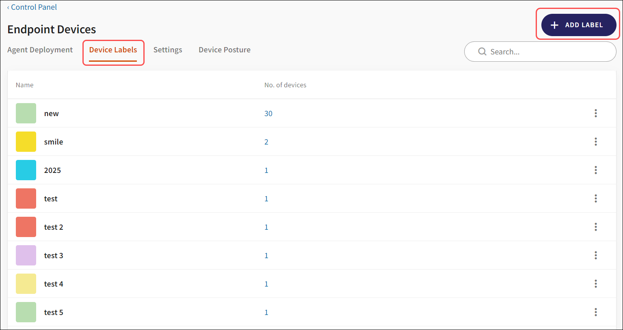Open the Settings tab
Viewport: 623px width, 330px height.
click(x=168, y=50)
